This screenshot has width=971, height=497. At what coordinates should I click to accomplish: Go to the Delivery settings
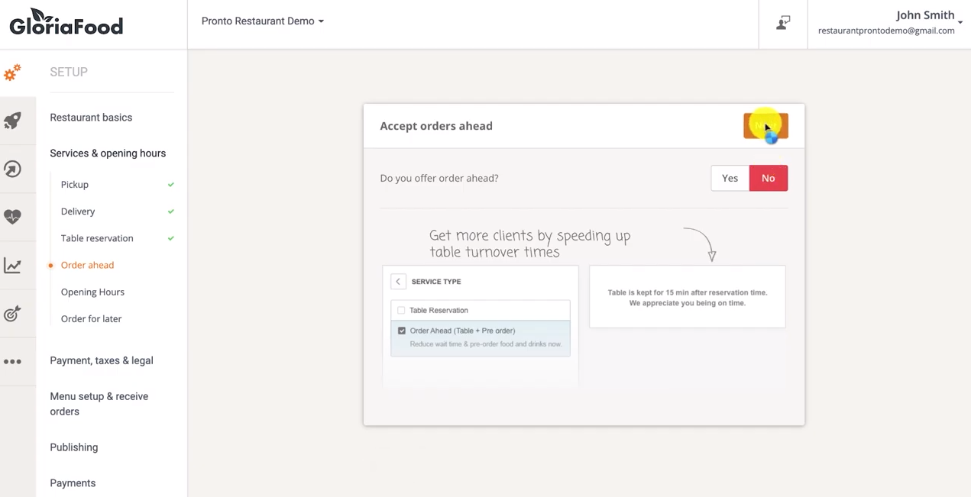pos(78,211)
